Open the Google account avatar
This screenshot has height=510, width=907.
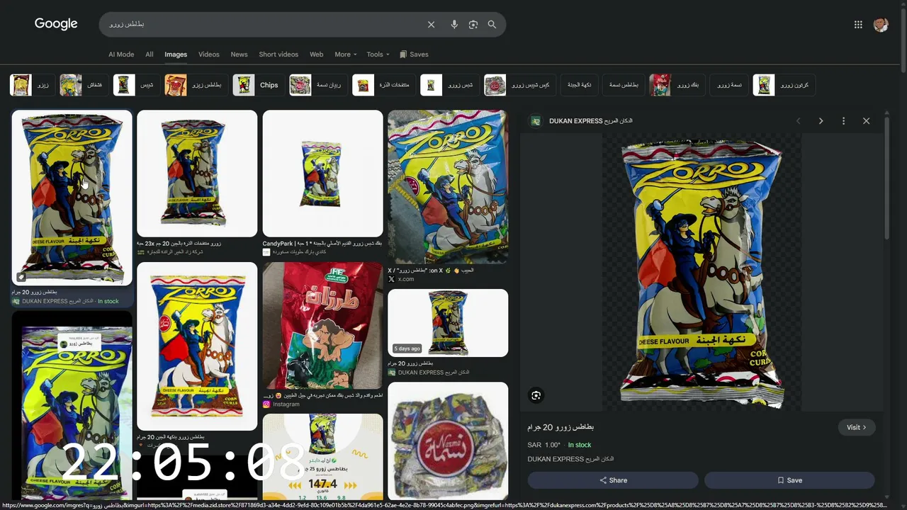click(x=881, y=25)
